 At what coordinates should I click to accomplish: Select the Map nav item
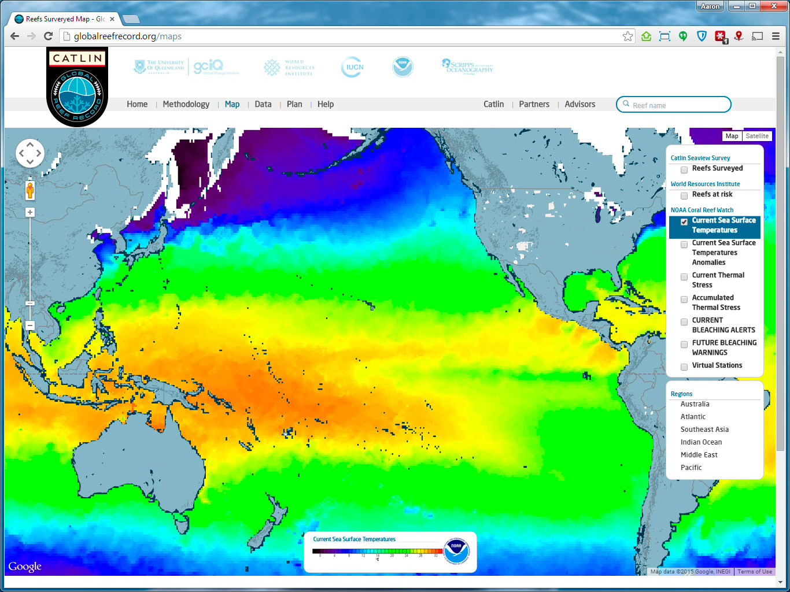tap(232, 104)
